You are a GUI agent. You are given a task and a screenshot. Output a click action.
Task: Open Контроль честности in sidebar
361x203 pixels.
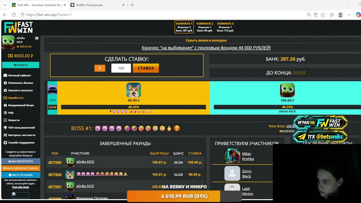(19, 135)
